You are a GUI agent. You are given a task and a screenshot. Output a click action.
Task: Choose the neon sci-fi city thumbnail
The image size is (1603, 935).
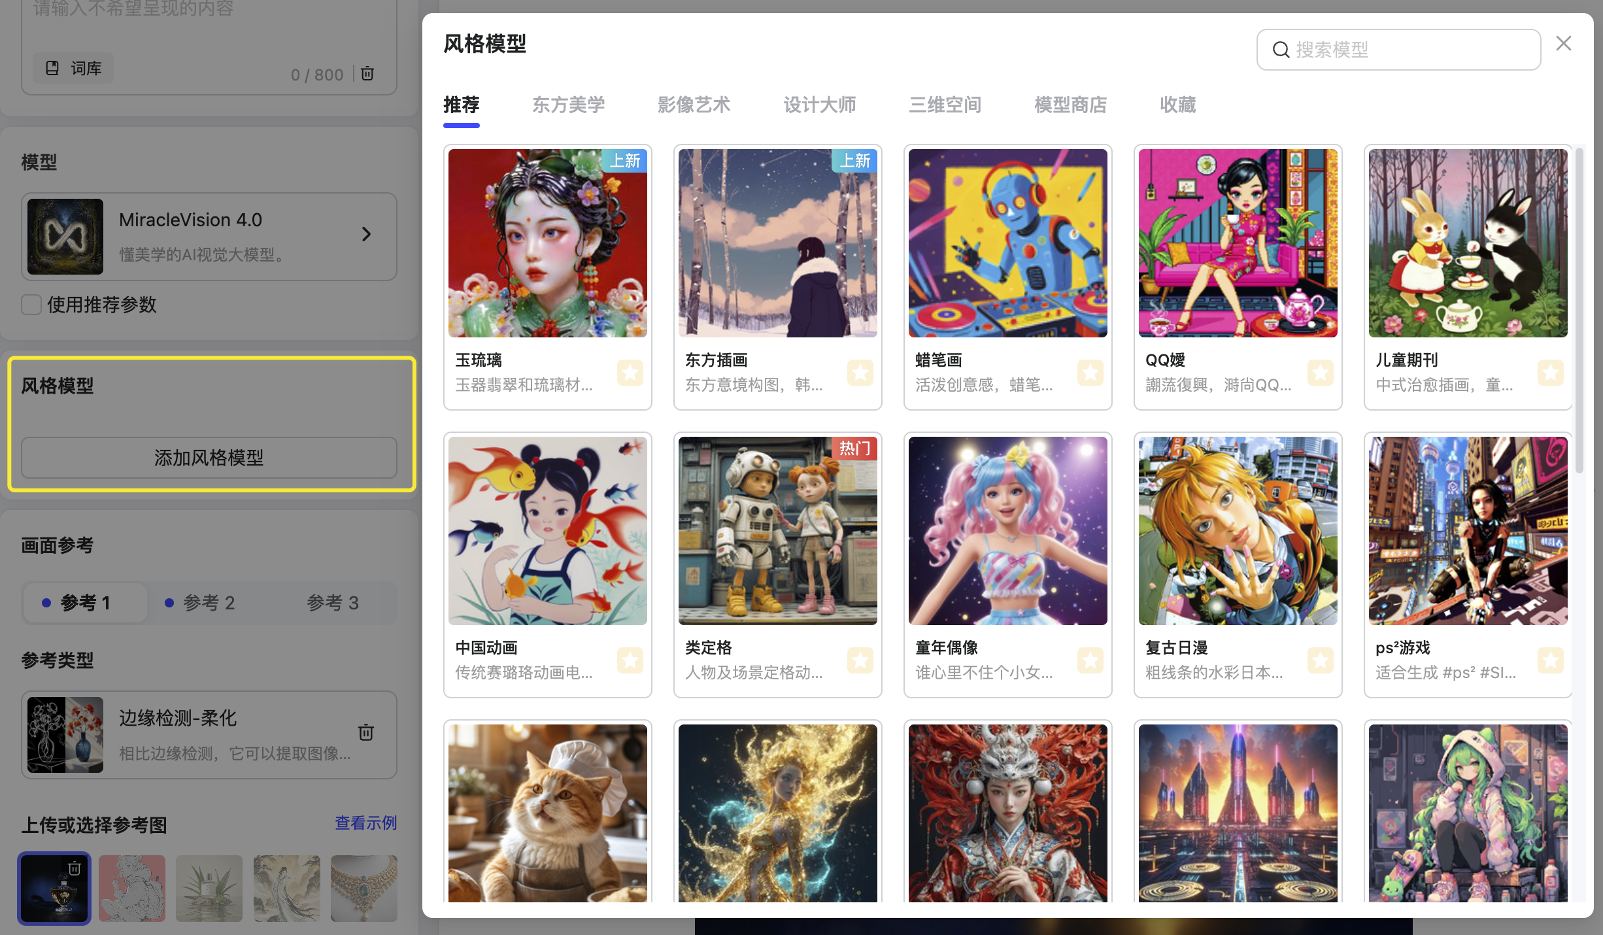point(1238,813)
